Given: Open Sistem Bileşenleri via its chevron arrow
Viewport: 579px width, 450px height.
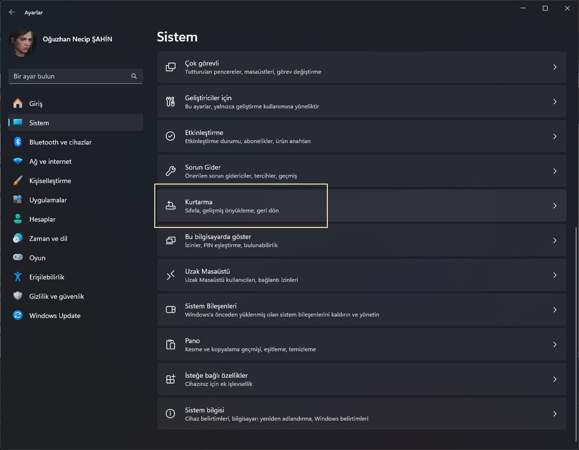Looking at the screenshot, I should coord(554,310).
